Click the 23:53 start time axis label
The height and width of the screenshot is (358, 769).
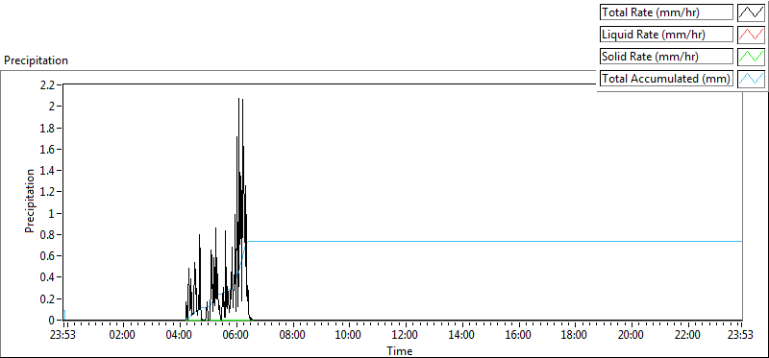pos(64,335)
